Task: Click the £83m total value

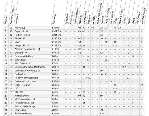Action: pos(55,56)
